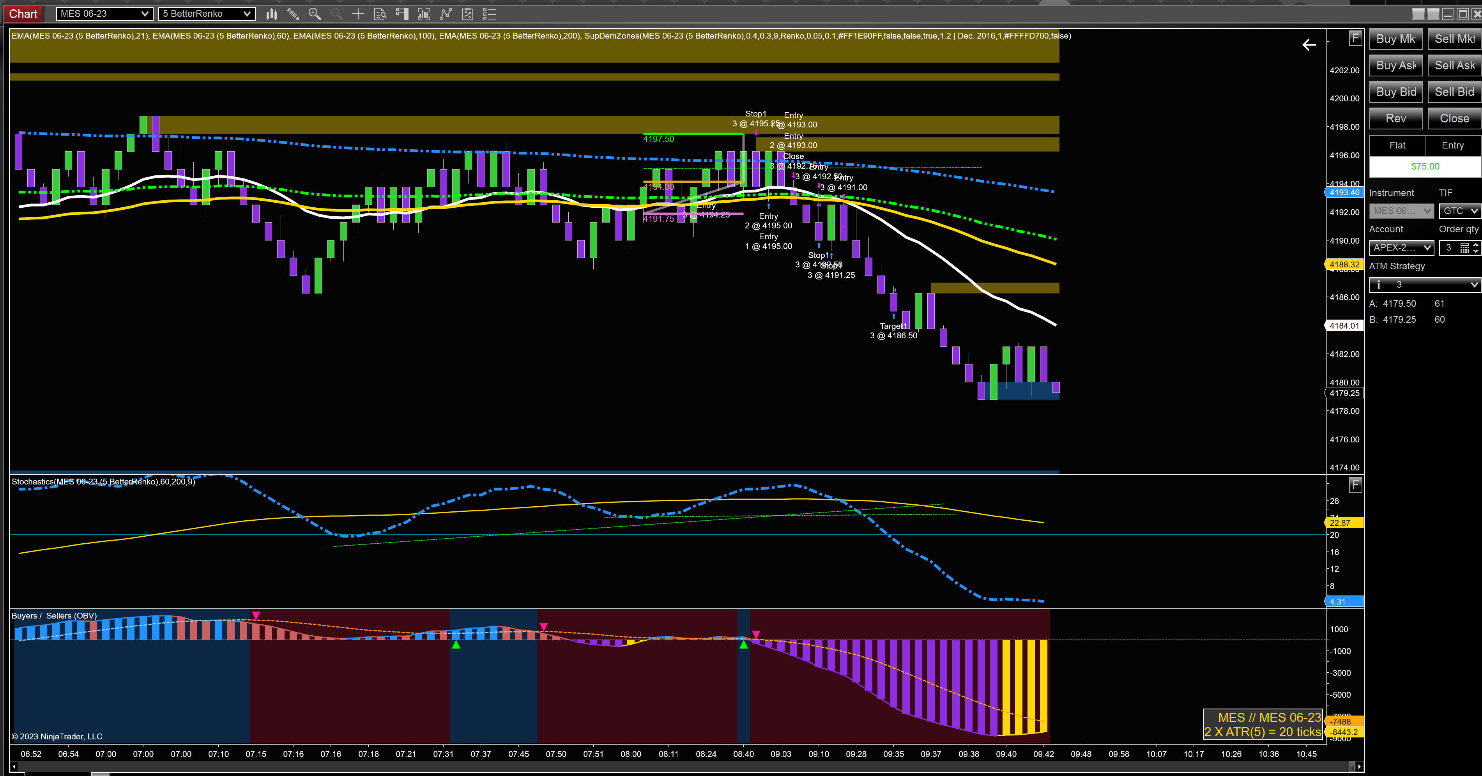Open the 5 BetterRenko interval dropdown
The height and width of the screenshot is (776, 1482).
click(x=207, y=14)
